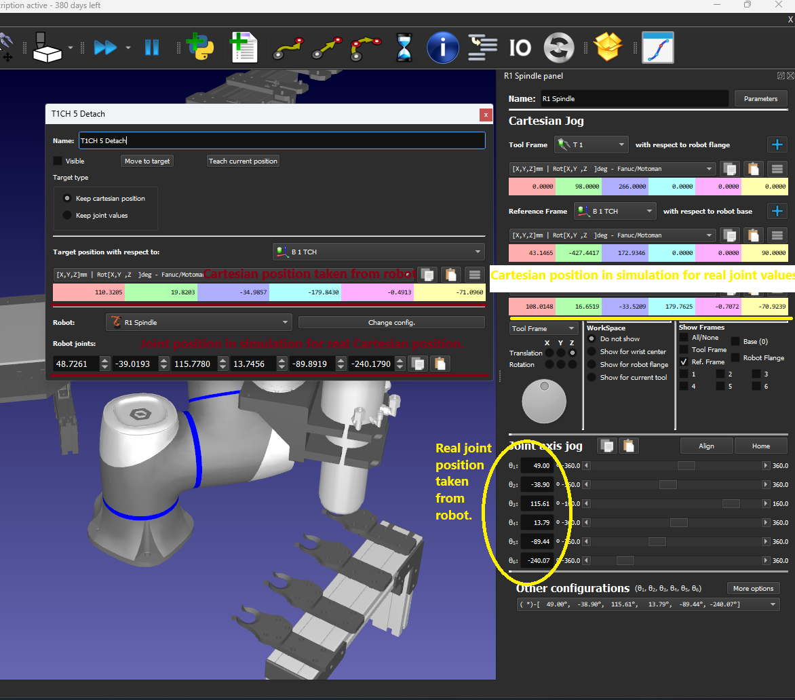Expand the Robot R1 Spindle dropdown
Viewport: 795px width, 700px height.
pos(199,322)
